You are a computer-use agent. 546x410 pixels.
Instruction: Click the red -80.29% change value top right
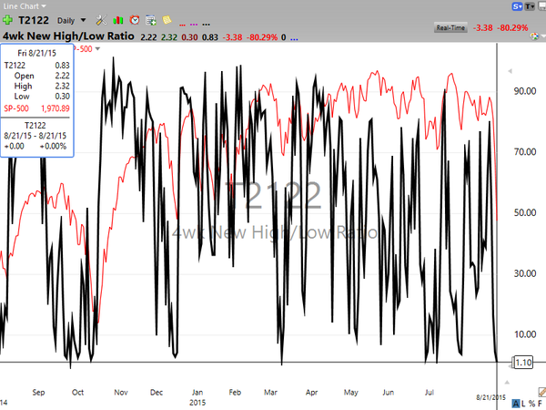tap(512, 27)
